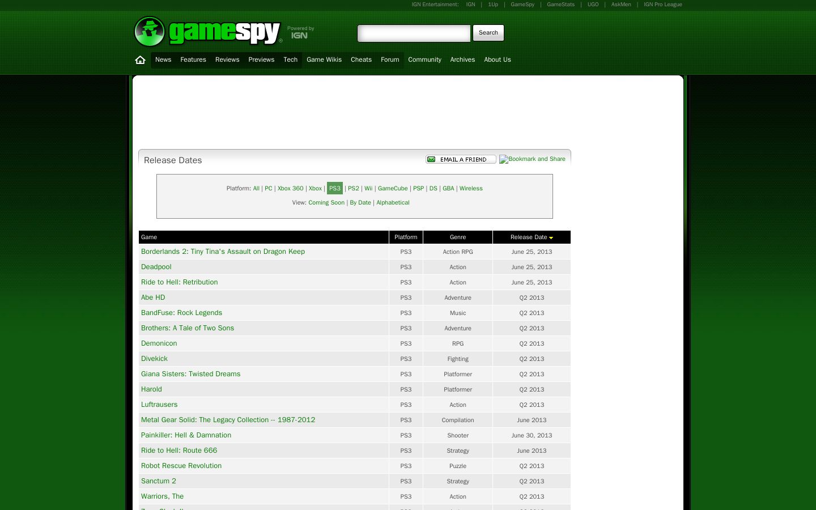
Task: Open Brothers: A Tale of Two Sons
Action: (x=188, y=328)
